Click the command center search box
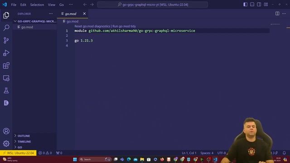The width and height of the screenshot is (290, 163). point(153,5)
